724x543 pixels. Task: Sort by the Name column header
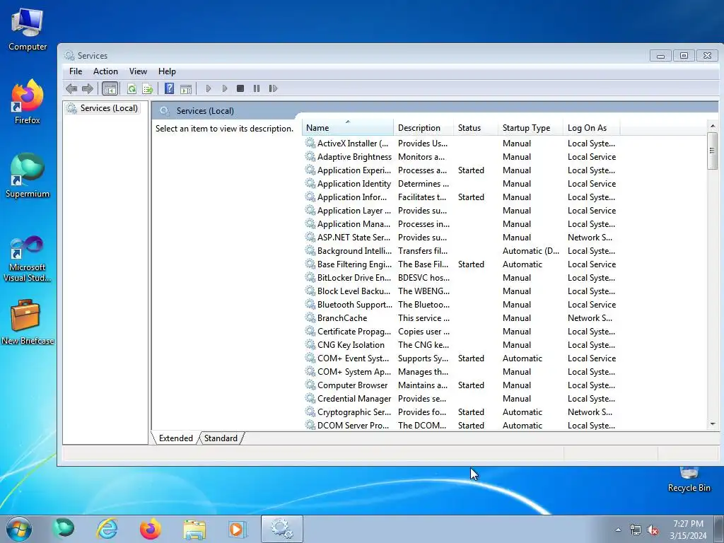coord(347,128)
